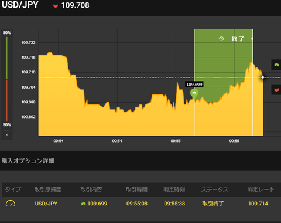
Task: Click the red down-trend arrow beside rate
Action: (x=56, y=6)
